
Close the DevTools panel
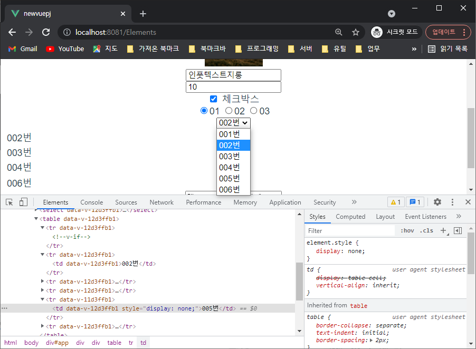[x=468, y=202]
